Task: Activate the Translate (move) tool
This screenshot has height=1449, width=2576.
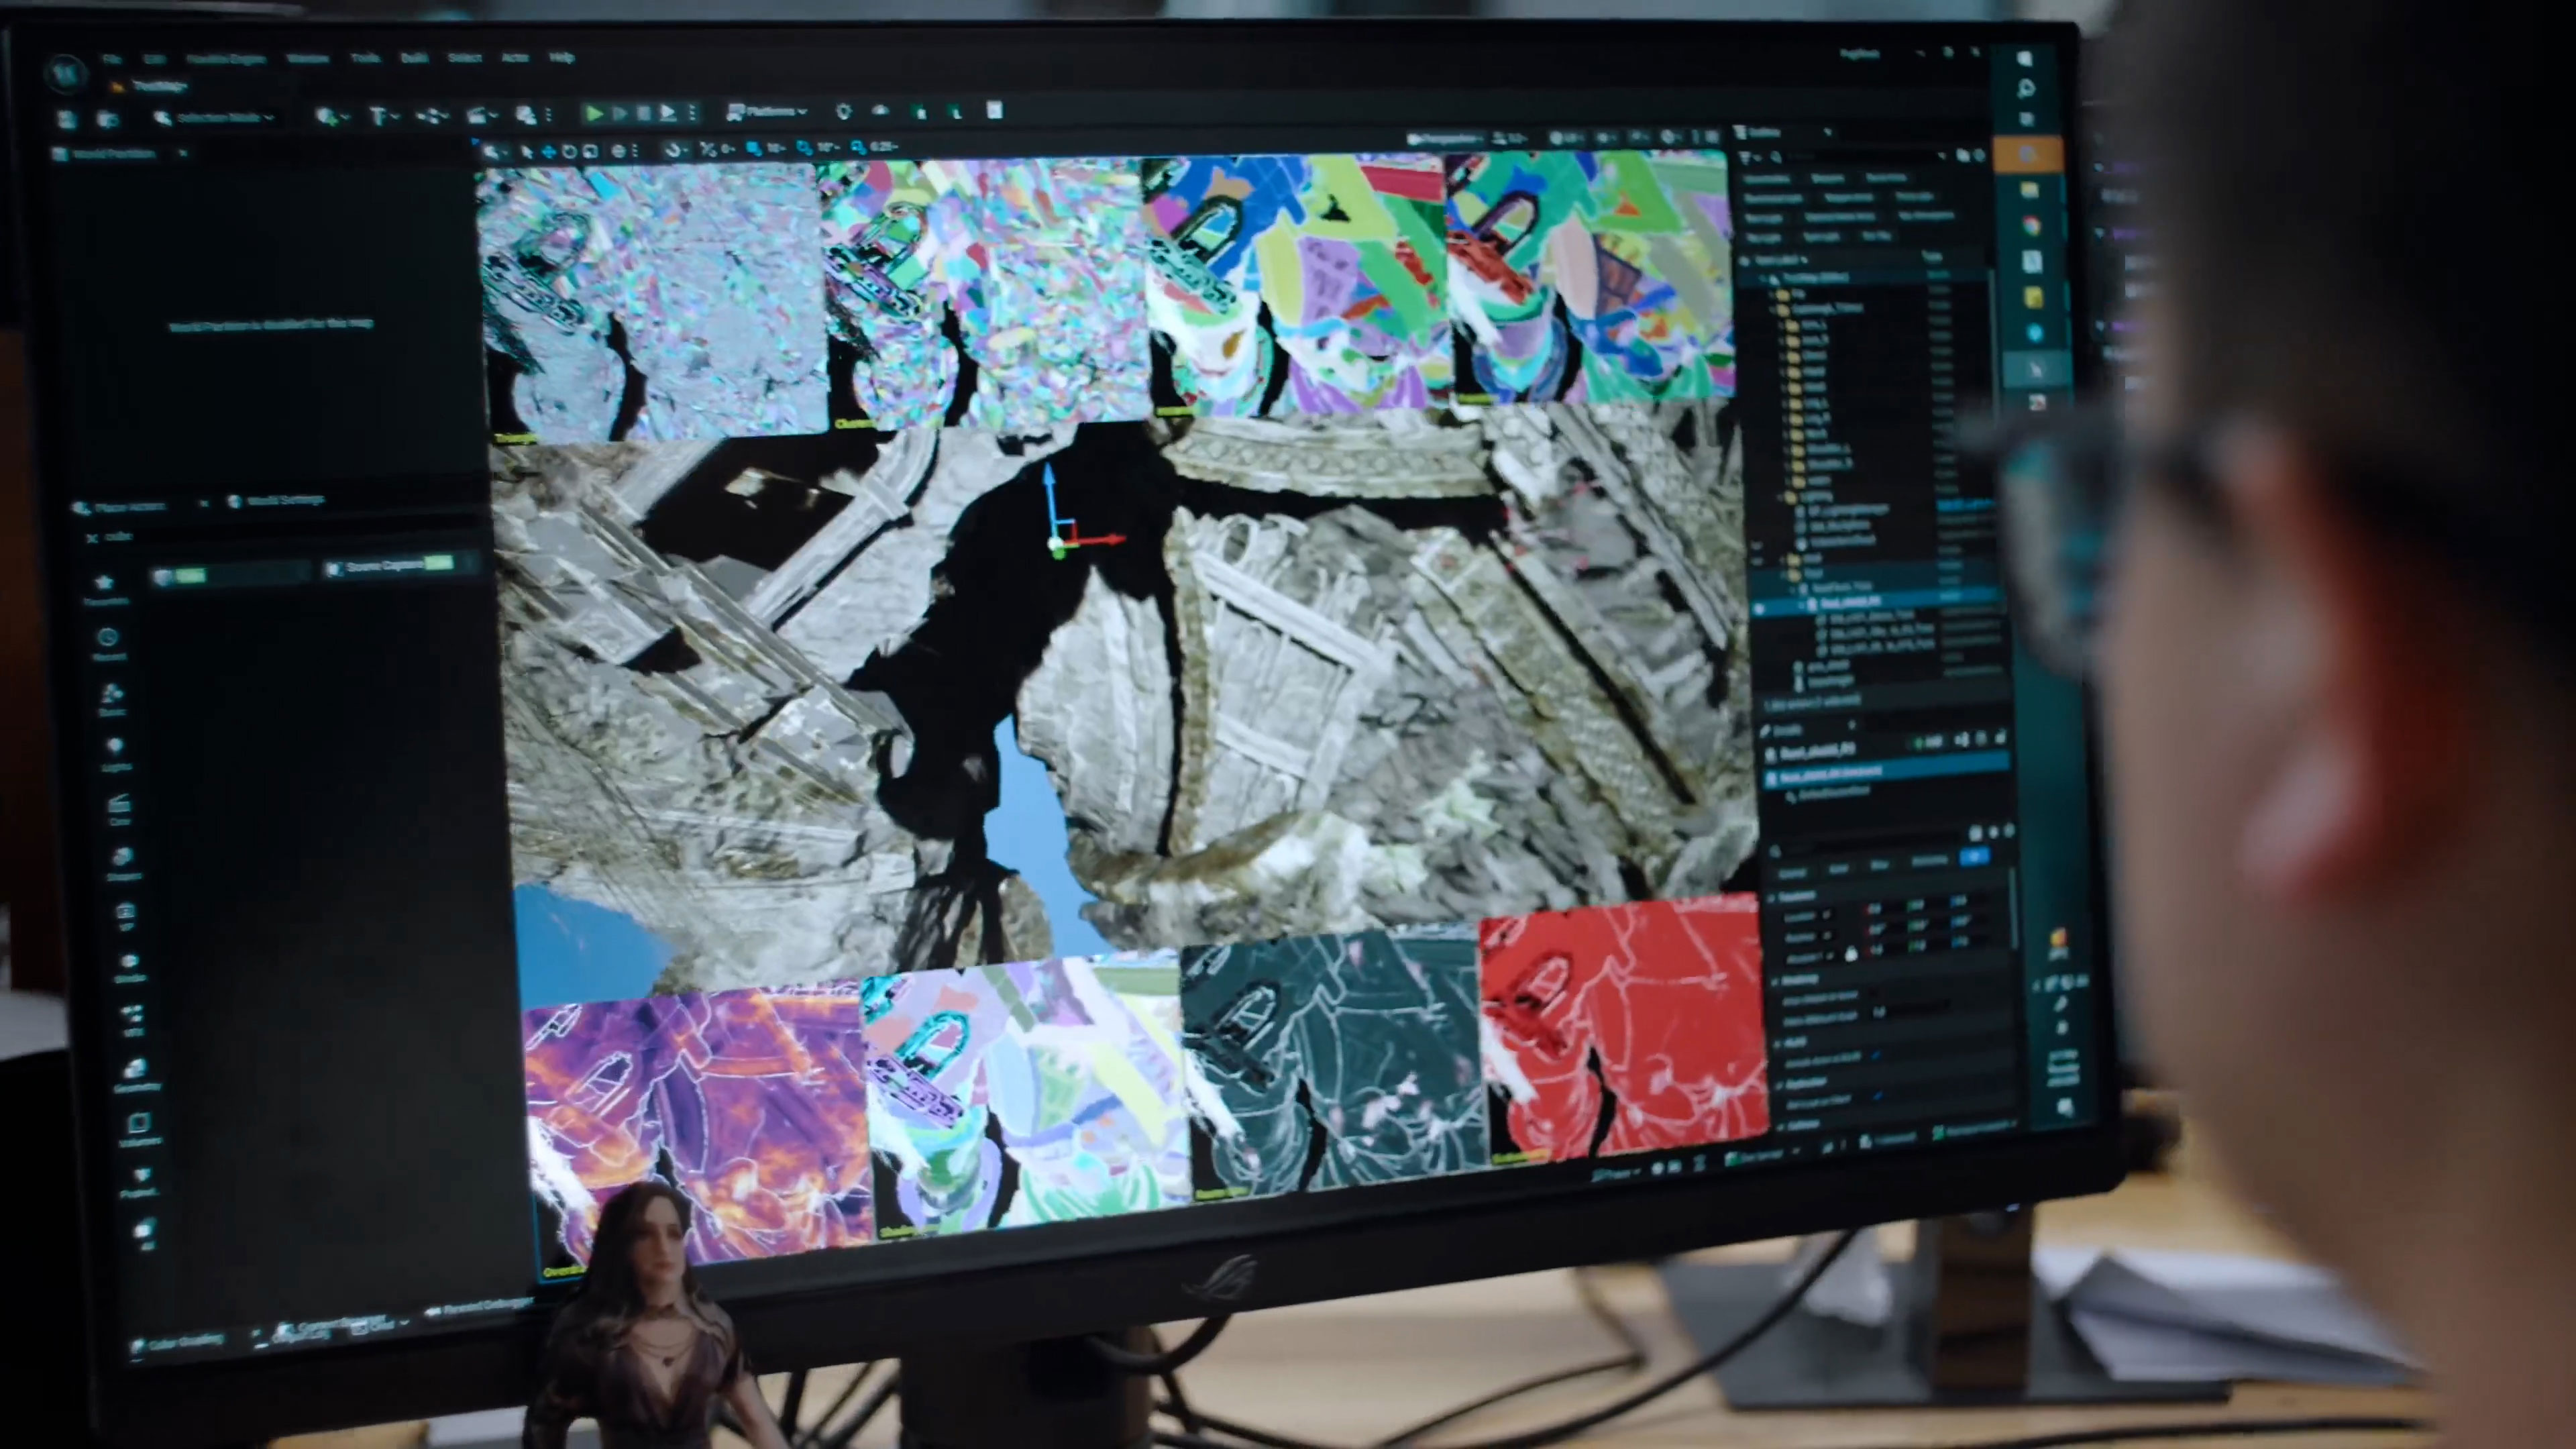Action: [x=548, y=152]
